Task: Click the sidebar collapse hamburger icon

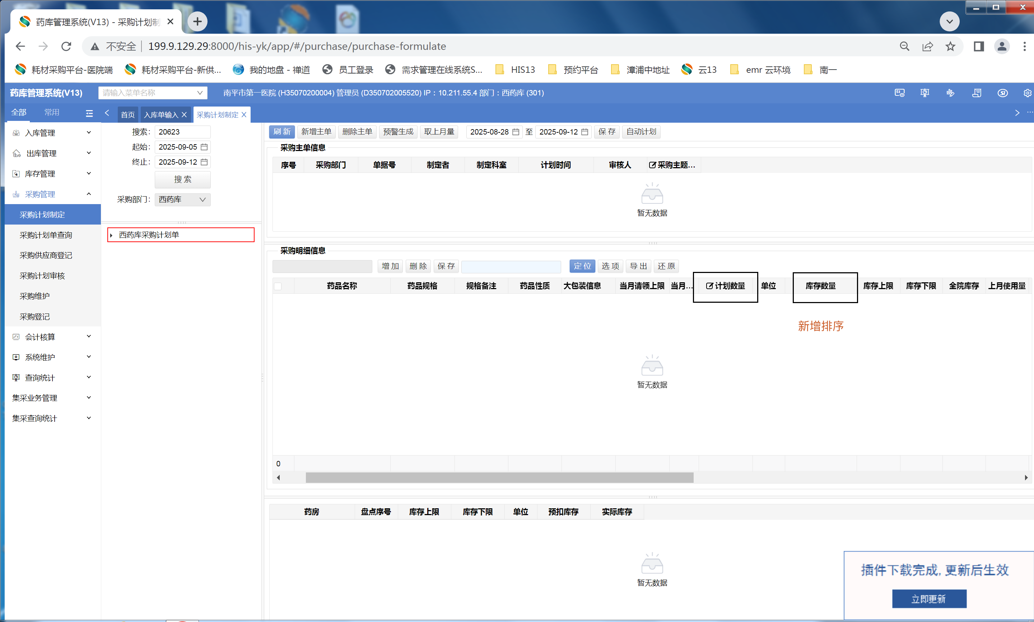Action: (89, 113)
